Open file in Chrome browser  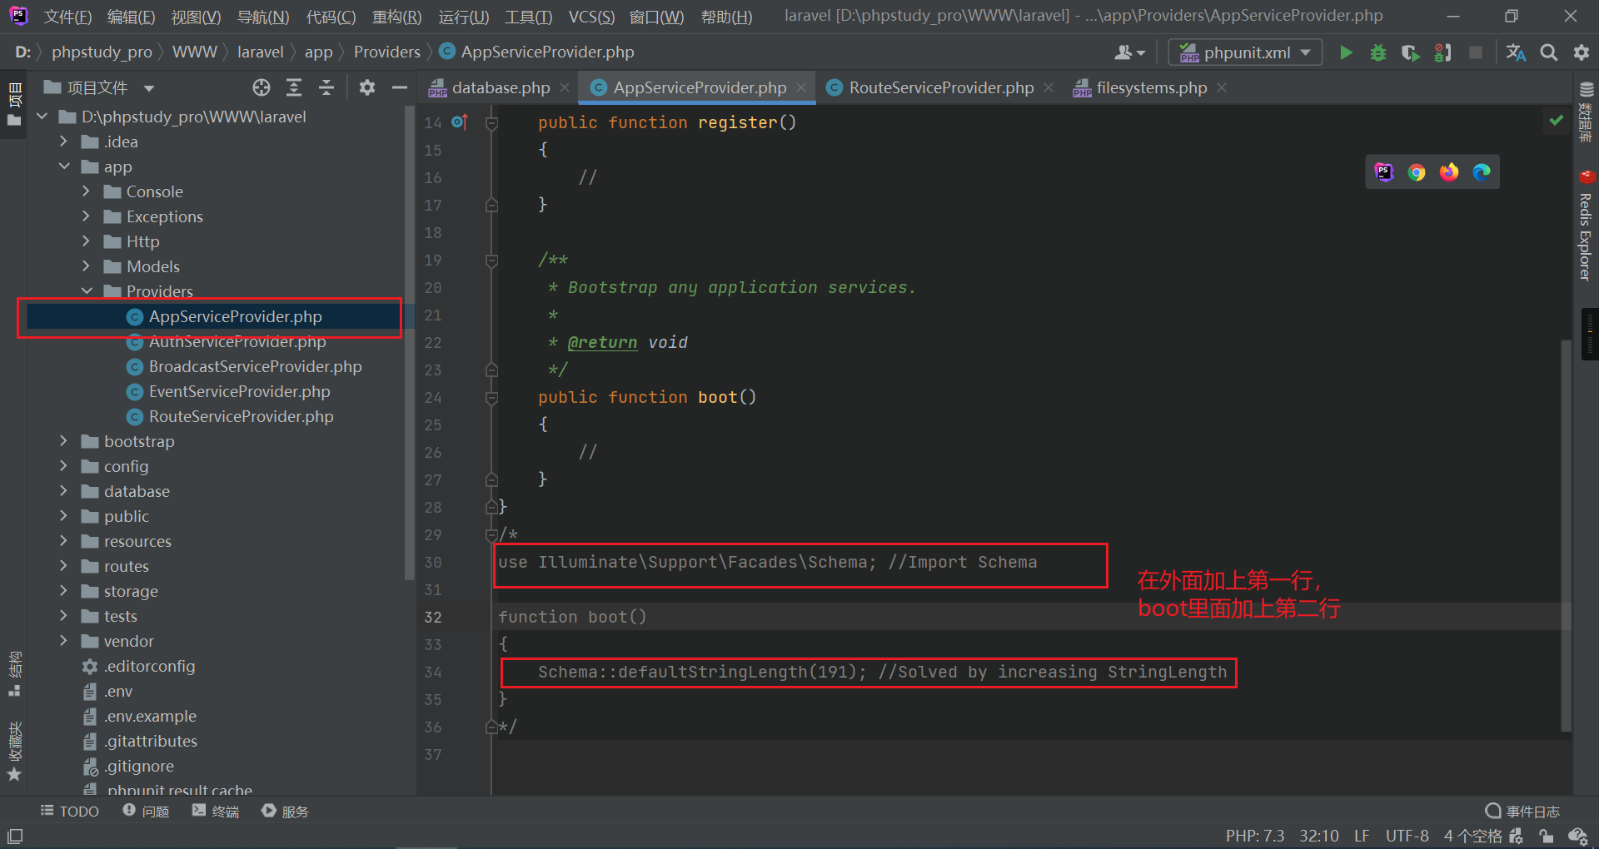tap(1417, 172)
